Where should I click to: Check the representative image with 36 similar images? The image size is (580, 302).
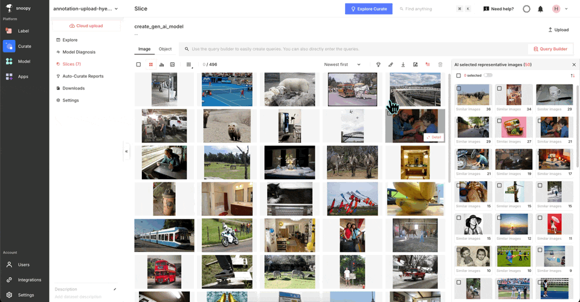pos(459,88)
